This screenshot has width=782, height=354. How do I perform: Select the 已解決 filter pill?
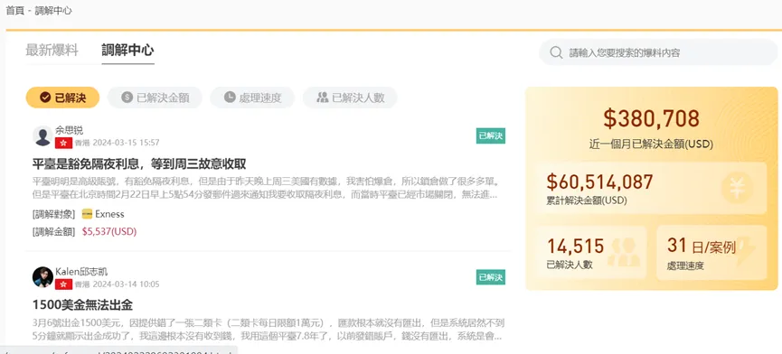point(63,98)
